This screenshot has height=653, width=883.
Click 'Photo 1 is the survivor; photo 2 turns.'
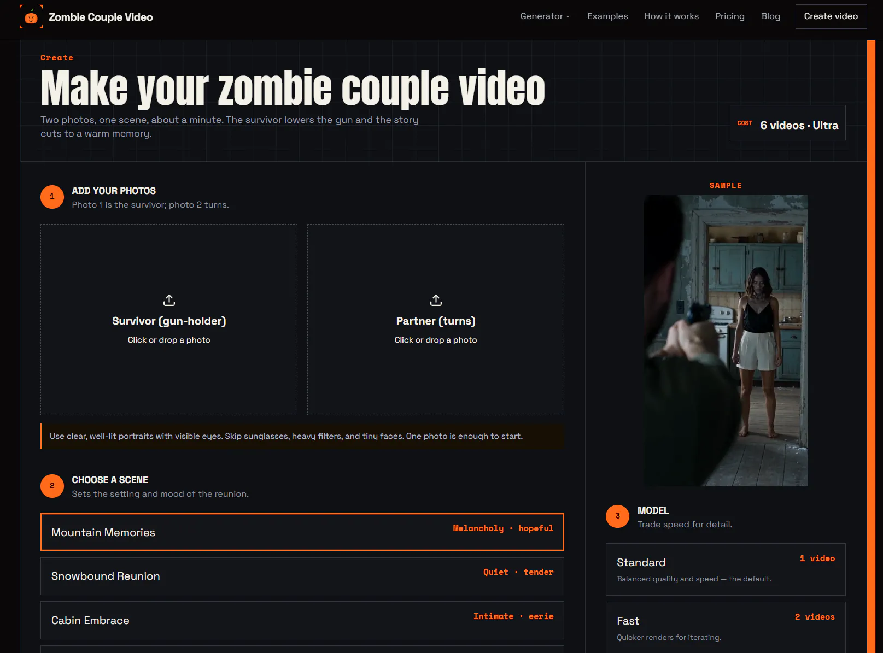tap(150, 205)
